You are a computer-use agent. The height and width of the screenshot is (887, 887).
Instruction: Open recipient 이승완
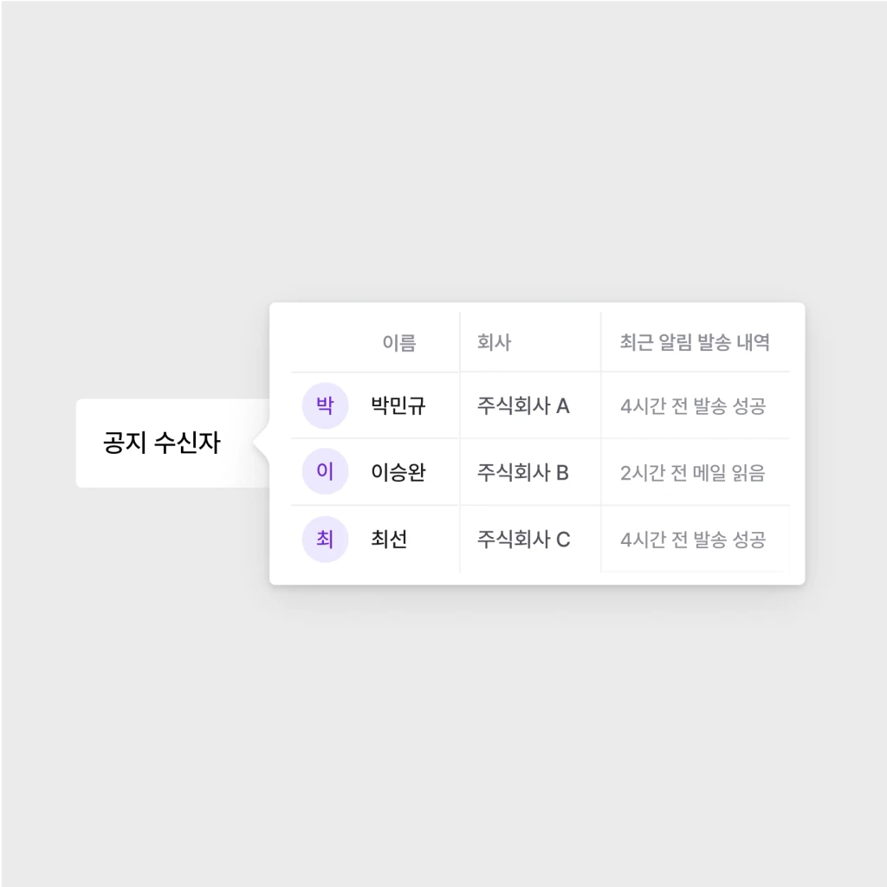point(398,472)
